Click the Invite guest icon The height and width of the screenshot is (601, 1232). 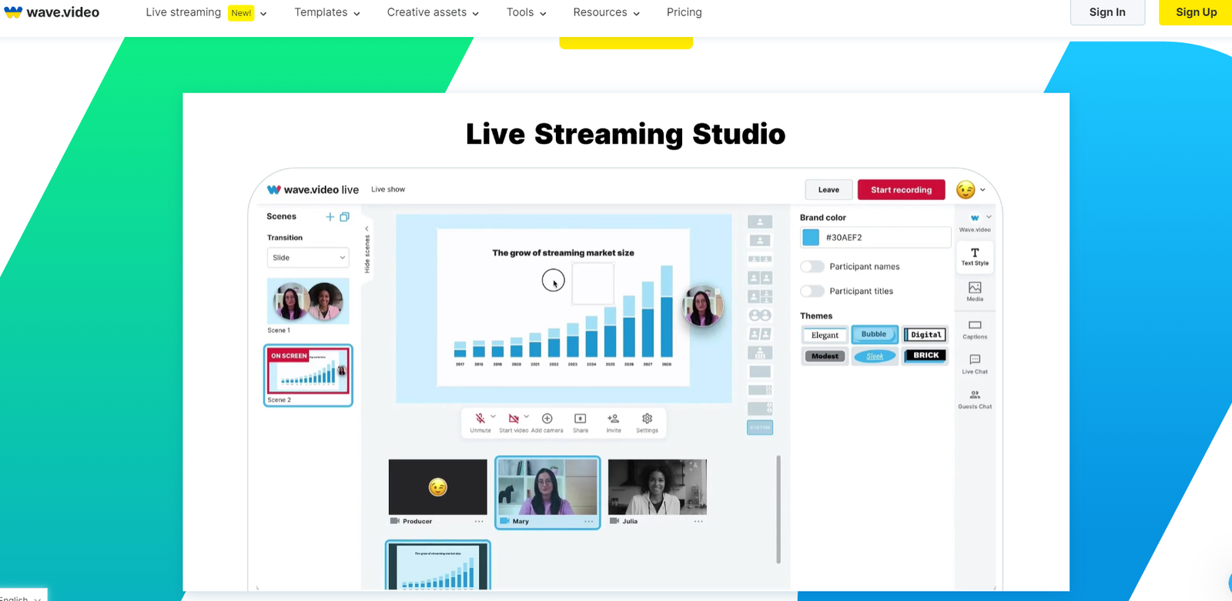coord(614,419)
